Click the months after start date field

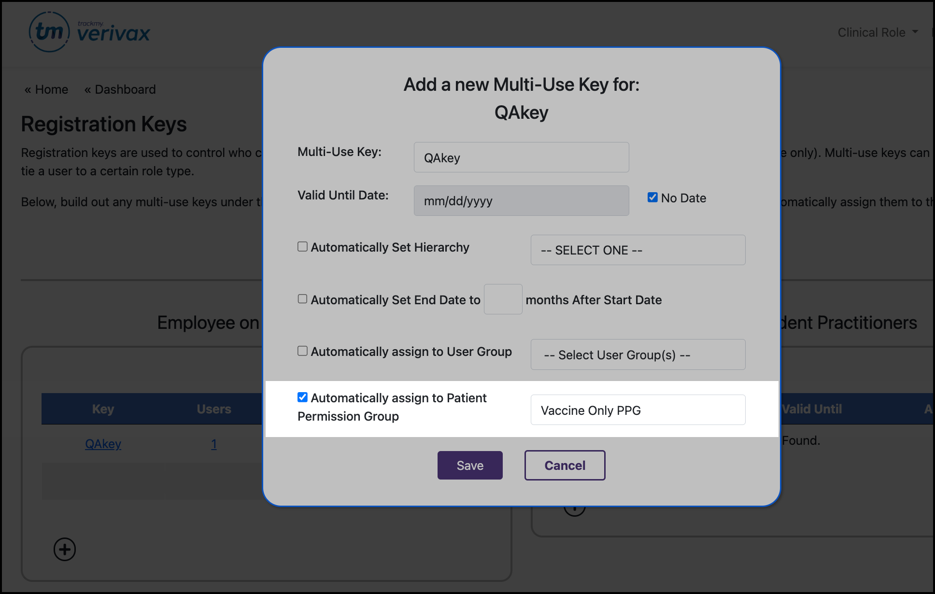click(x=503, y=299)
